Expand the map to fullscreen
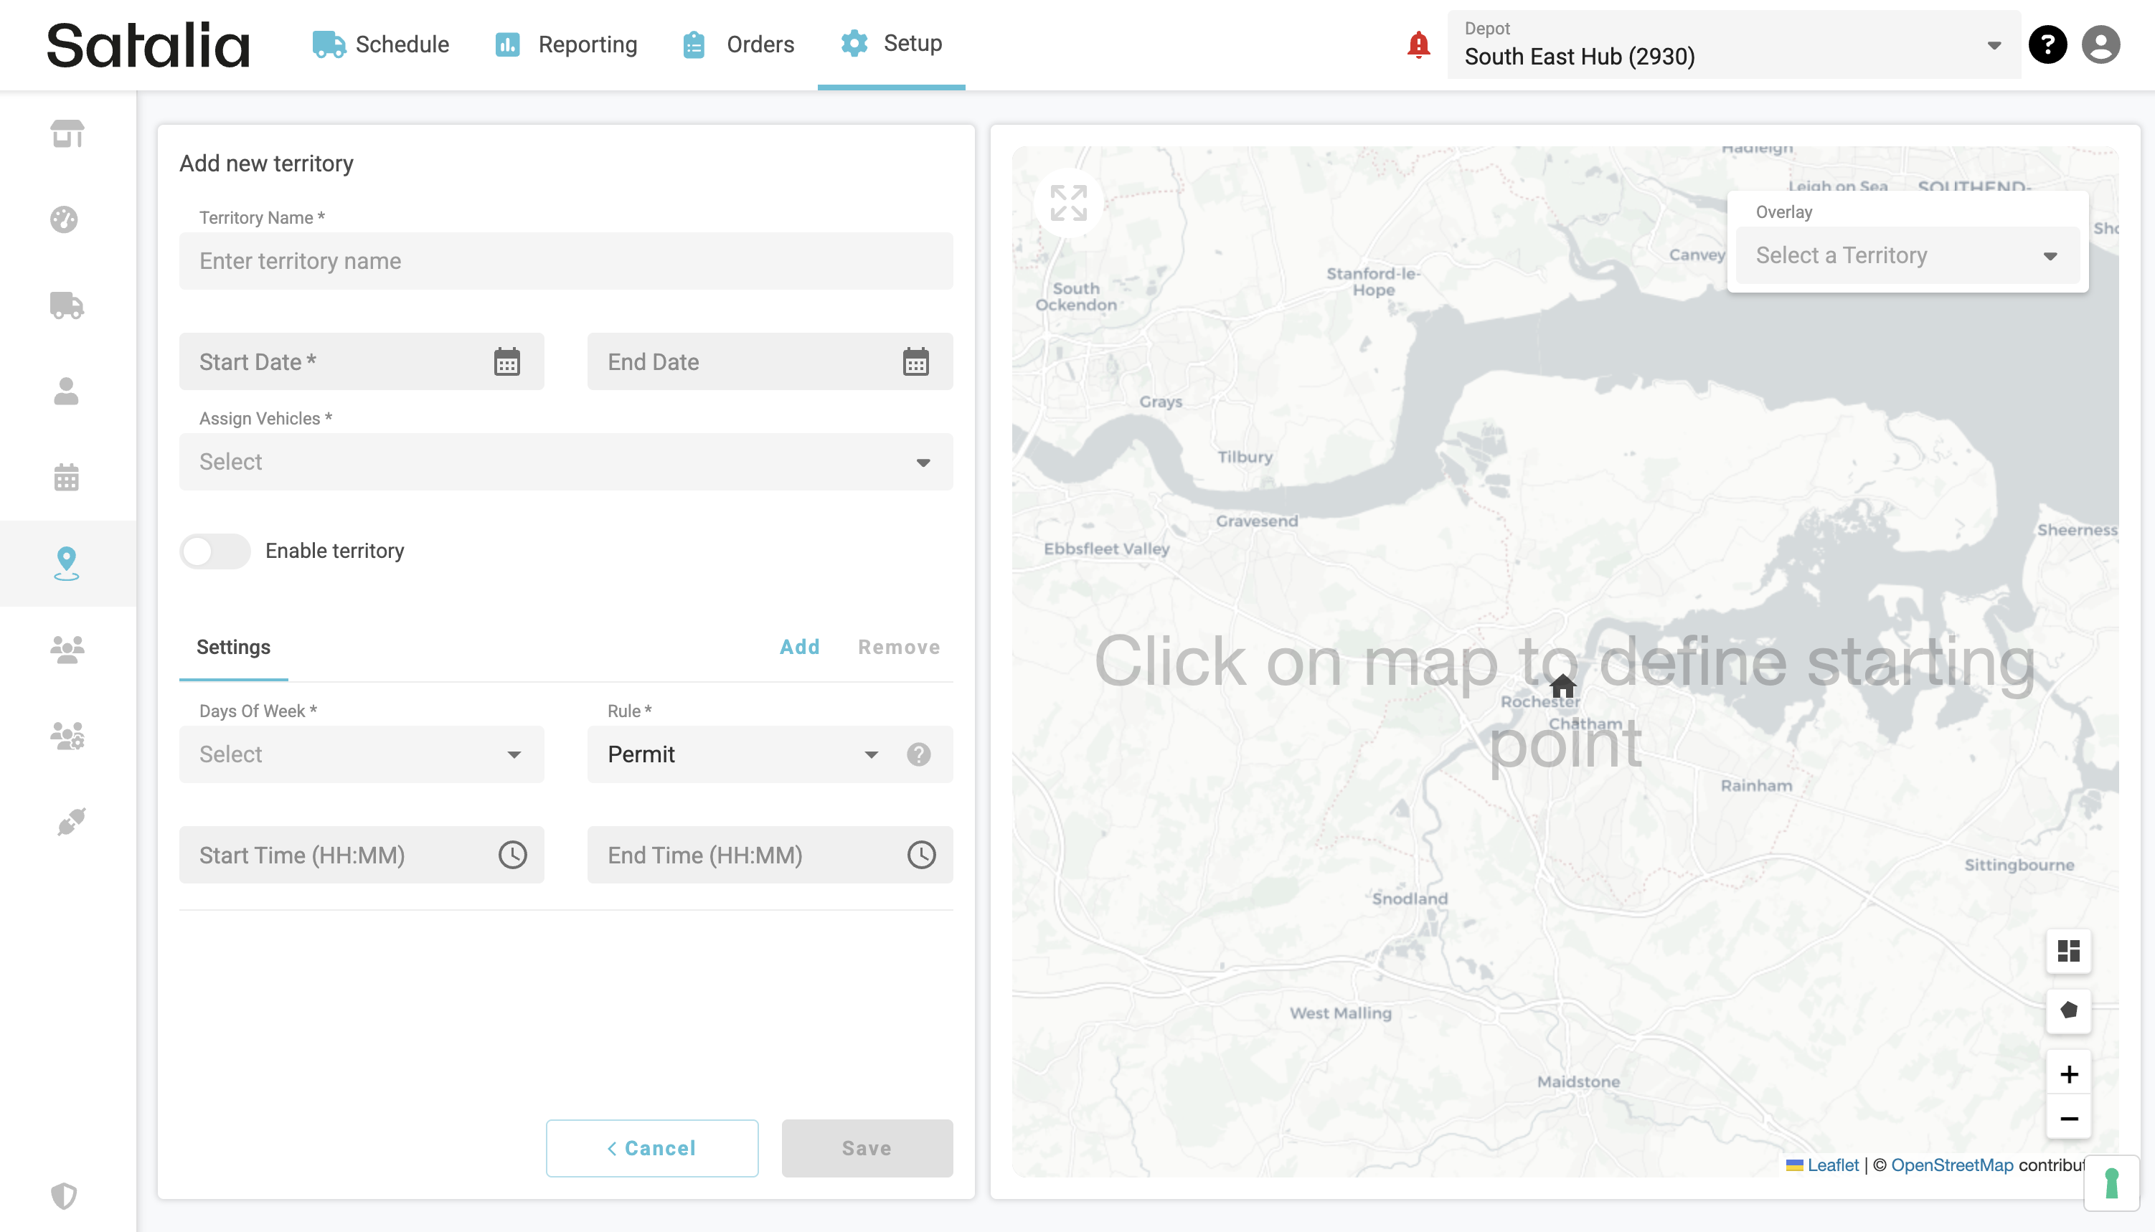 pyautogui.click(x=1068, y=203)
